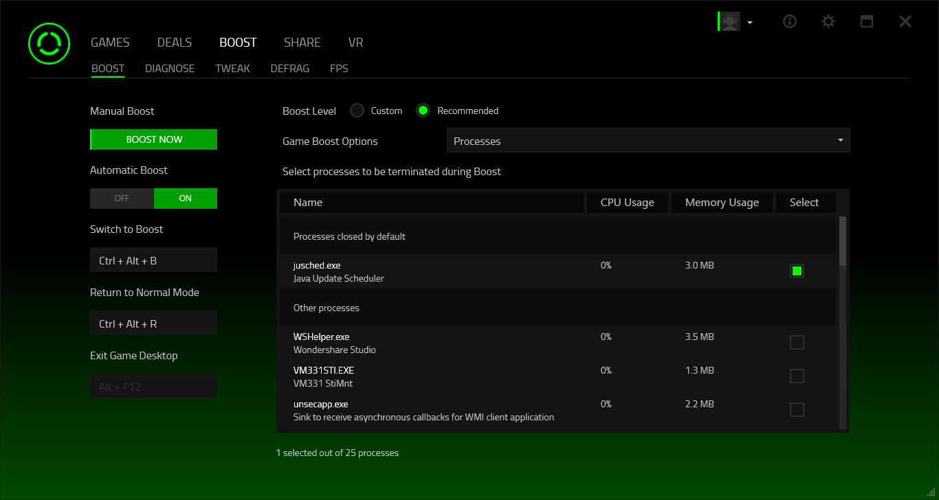Image resolution: width=939 pixels, height=500 pixels.
Task: Open the DEFRAG sub-tab
Action: [x=290, y=69]
